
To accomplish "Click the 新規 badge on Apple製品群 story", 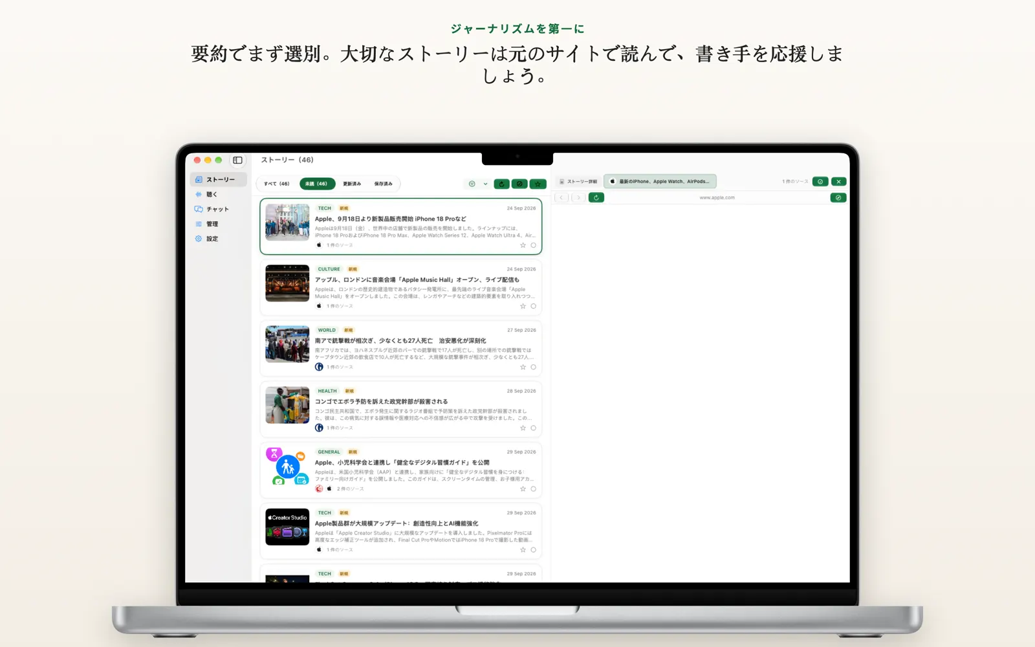I will pyautogui.click(x=344, y=512).
